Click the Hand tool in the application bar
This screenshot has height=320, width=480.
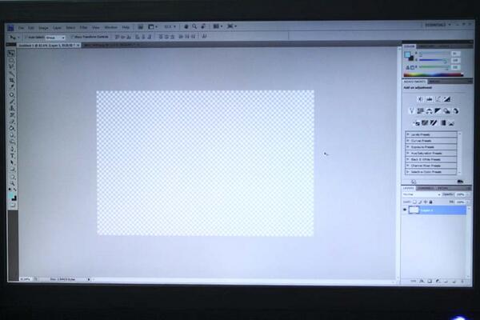click(x=186, y=27)
